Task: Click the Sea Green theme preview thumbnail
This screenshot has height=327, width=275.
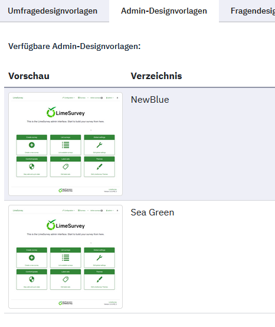Action: (x=66, y=257)
